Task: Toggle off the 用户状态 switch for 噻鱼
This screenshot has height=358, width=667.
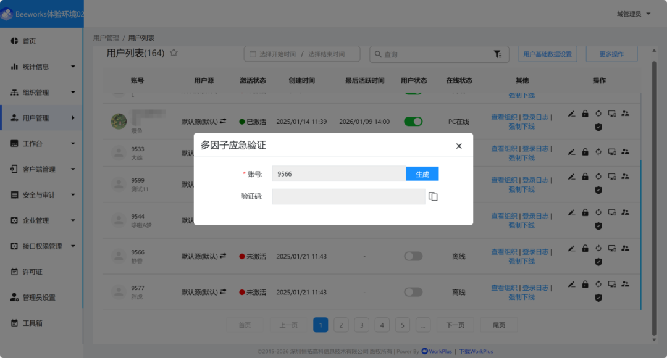Action: click(413, 121)
